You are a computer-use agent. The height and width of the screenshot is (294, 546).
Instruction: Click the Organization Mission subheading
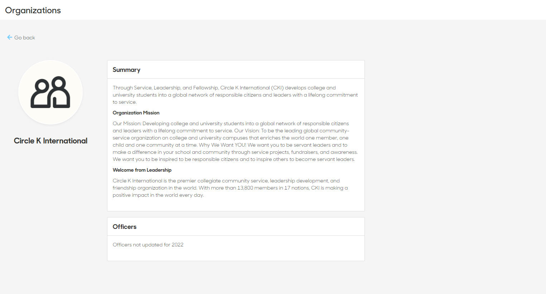(x=136, y=113)
